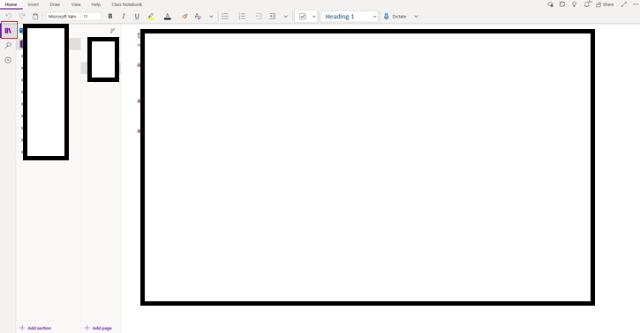Open the View tab

pyautogui.click(x=76, y=4)
